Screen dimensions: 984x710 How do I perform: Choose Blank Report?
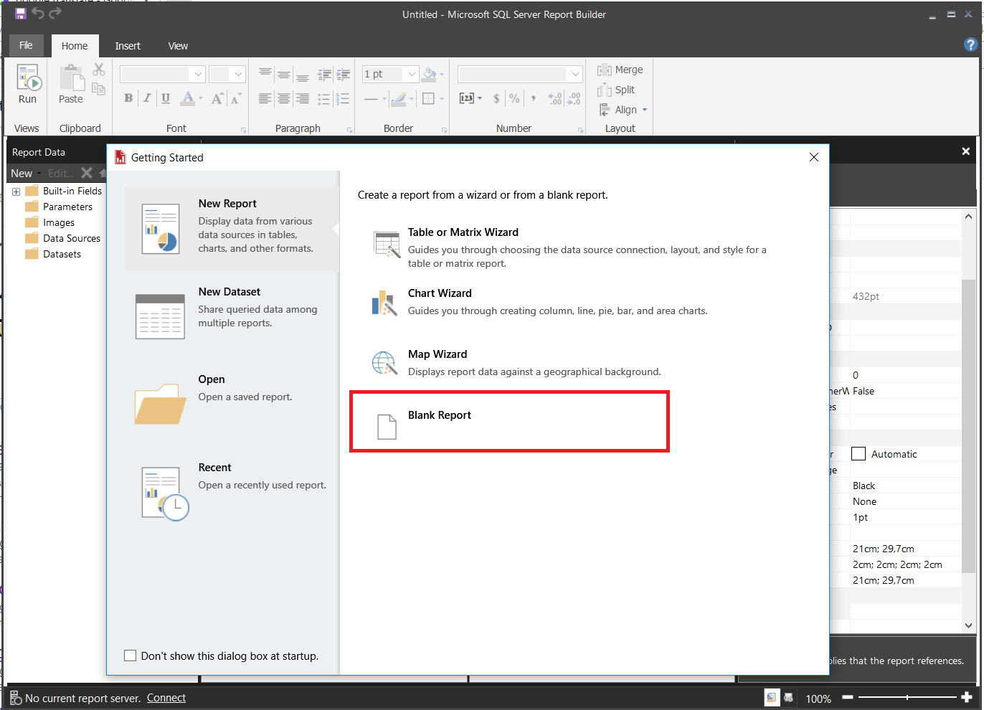(x=509, y=422)
